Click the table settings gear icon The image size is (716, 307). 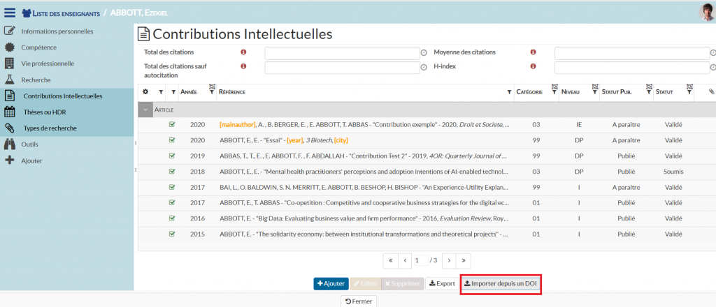click(145, 92)
